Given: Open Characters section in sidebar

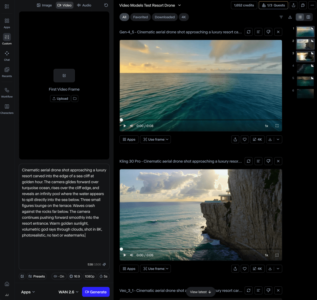Looking at the screenshot, I should click(7, 109).
